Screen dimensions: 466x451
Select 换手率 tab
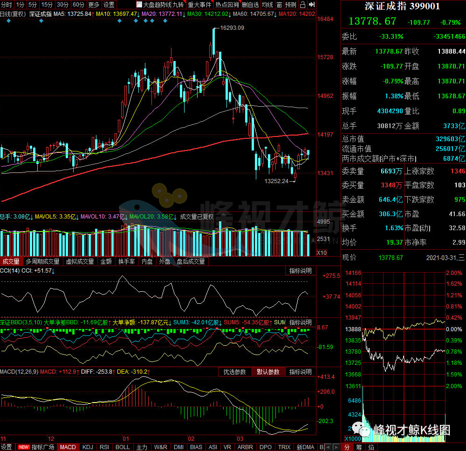[127, 261]
